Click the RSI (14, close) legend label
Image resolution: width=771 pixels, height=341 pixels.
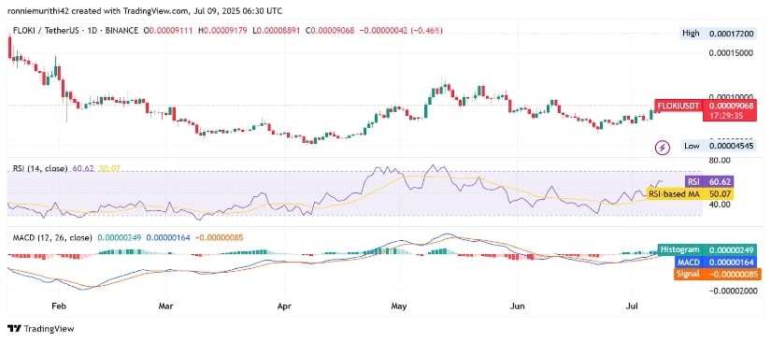point(40,168)
